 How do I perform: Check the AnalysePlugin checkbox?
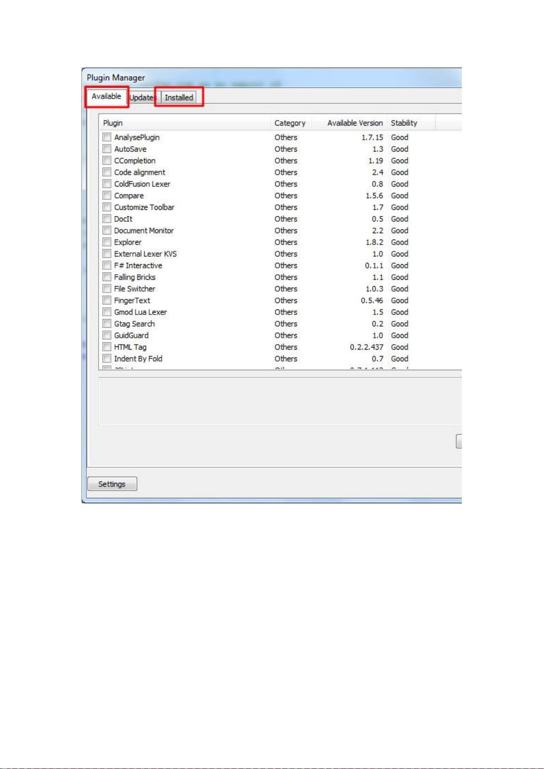click(x=107, y=137)
